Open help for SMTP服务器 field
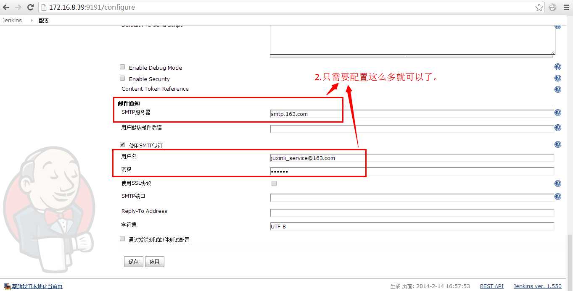The image size is (573, 291). pos(558,113)
